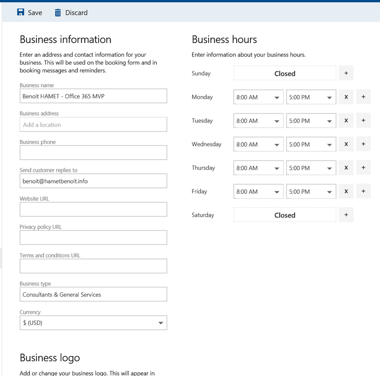This screenshot has width=380, height=376.
Task: Add hours for Saturday with plus icon
Action: point(346,215)
